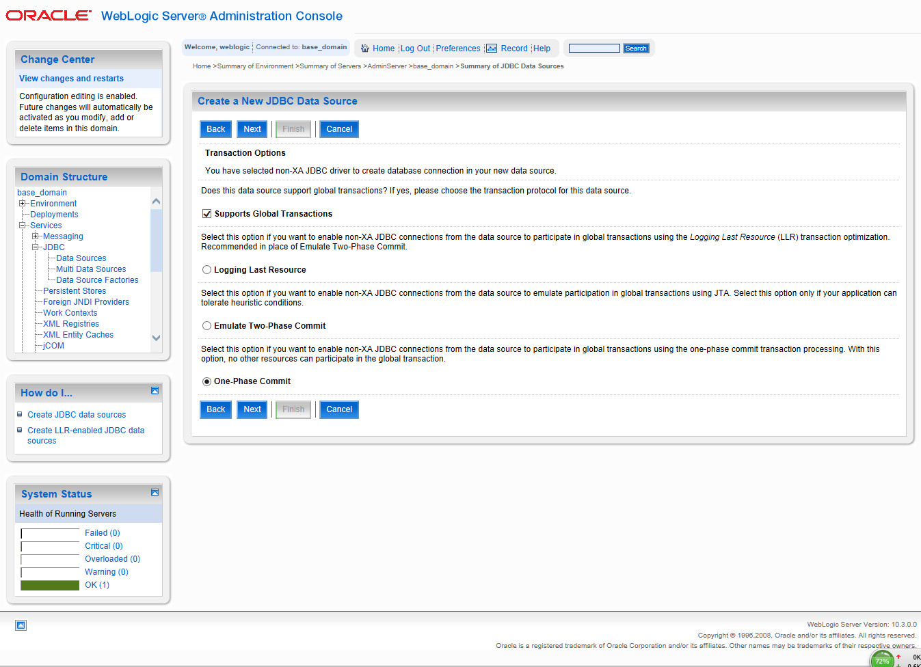Click Critical (0) status link

tap(103, 546)
